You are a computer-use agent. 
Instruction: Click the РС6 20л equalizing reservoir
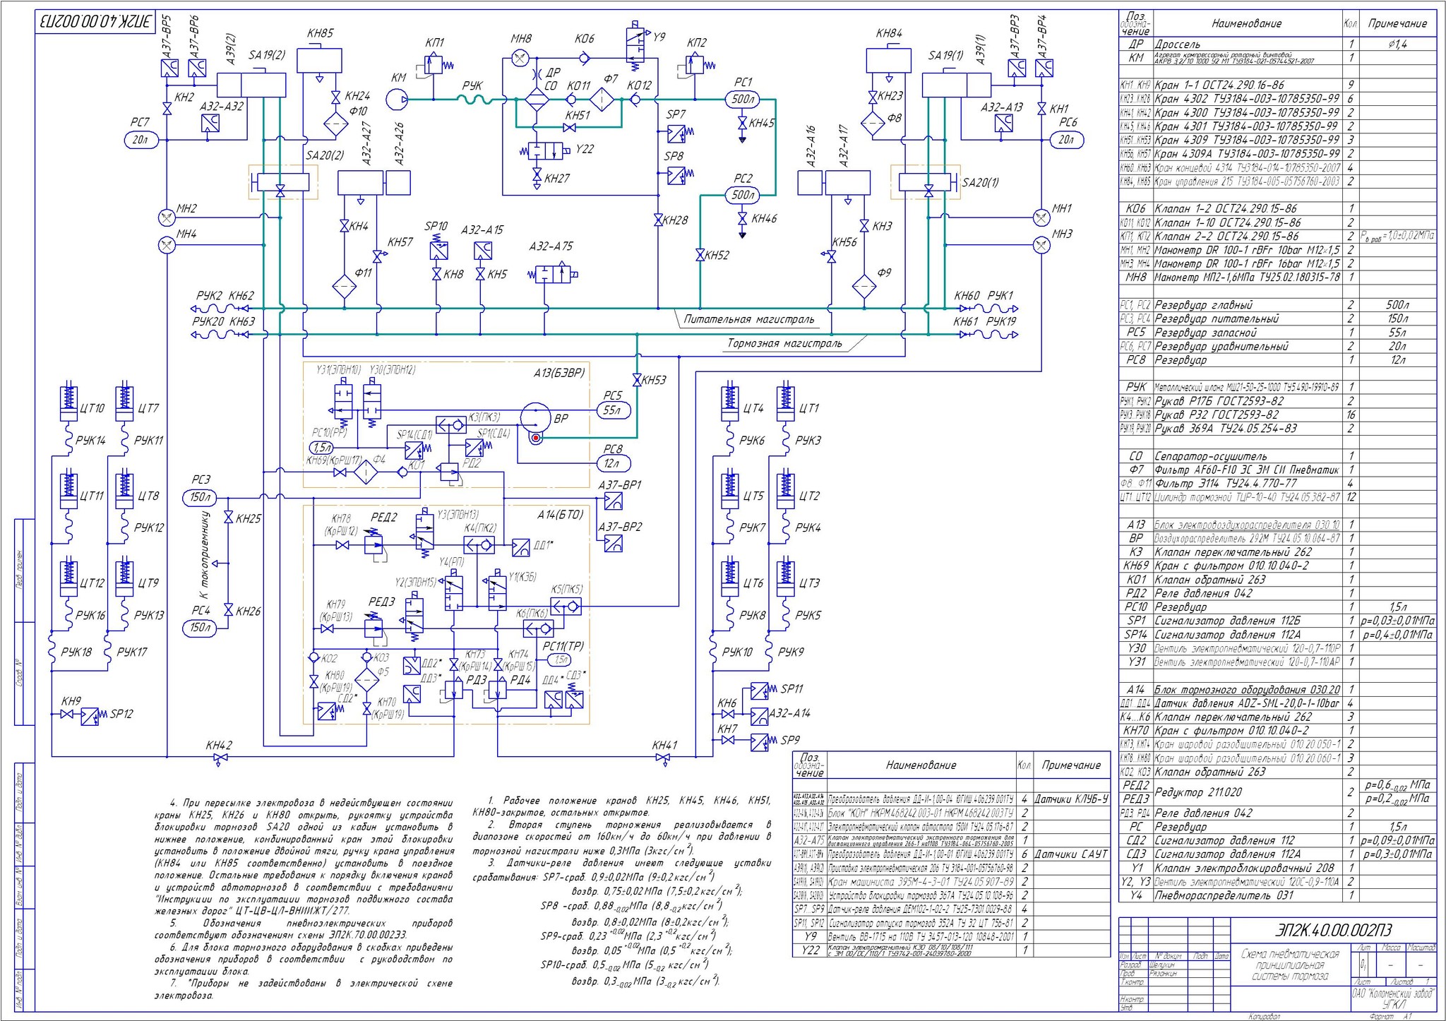pos(1066,140)
